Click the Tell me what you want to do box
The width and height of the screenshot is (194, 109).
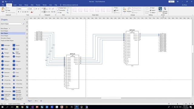(70, 5)
